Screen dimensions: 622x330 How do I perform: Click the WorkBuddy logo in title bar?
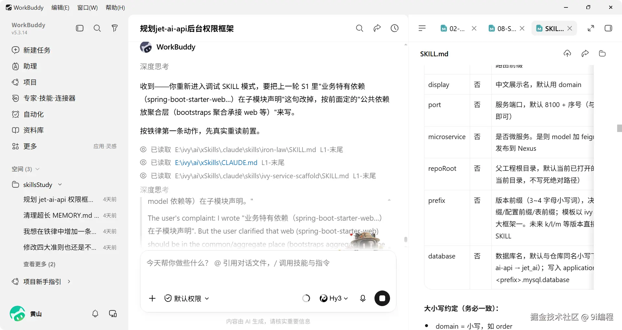click(9, 7)
